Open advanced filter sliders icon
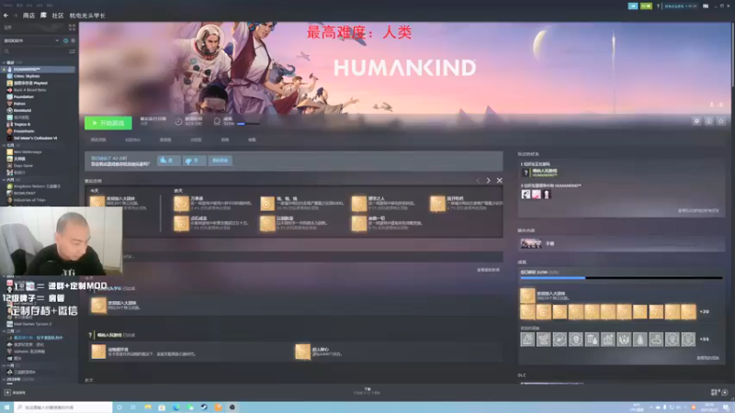 pyautogui.click(x=73, y=51)
